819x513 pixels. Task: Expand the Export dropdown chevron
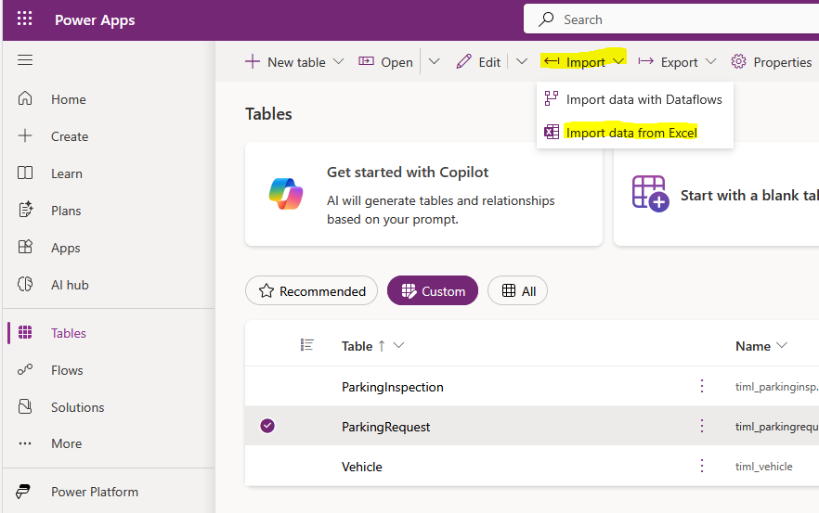pyautogui.click(x=711, y=62)
